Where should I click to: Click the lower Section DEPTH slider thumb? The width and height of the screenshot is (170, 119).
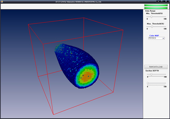(148, 83)
